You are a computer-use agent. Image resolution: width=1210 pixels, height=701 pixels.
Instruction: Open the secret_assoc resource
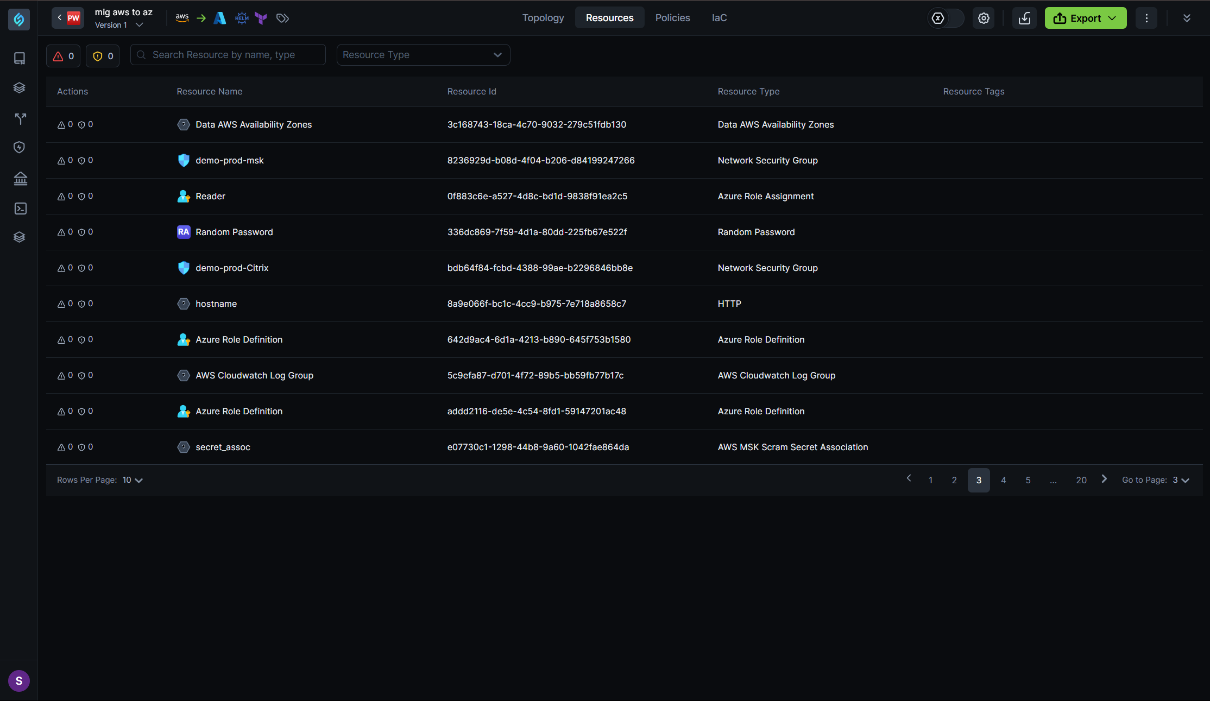tap(223, 447)
